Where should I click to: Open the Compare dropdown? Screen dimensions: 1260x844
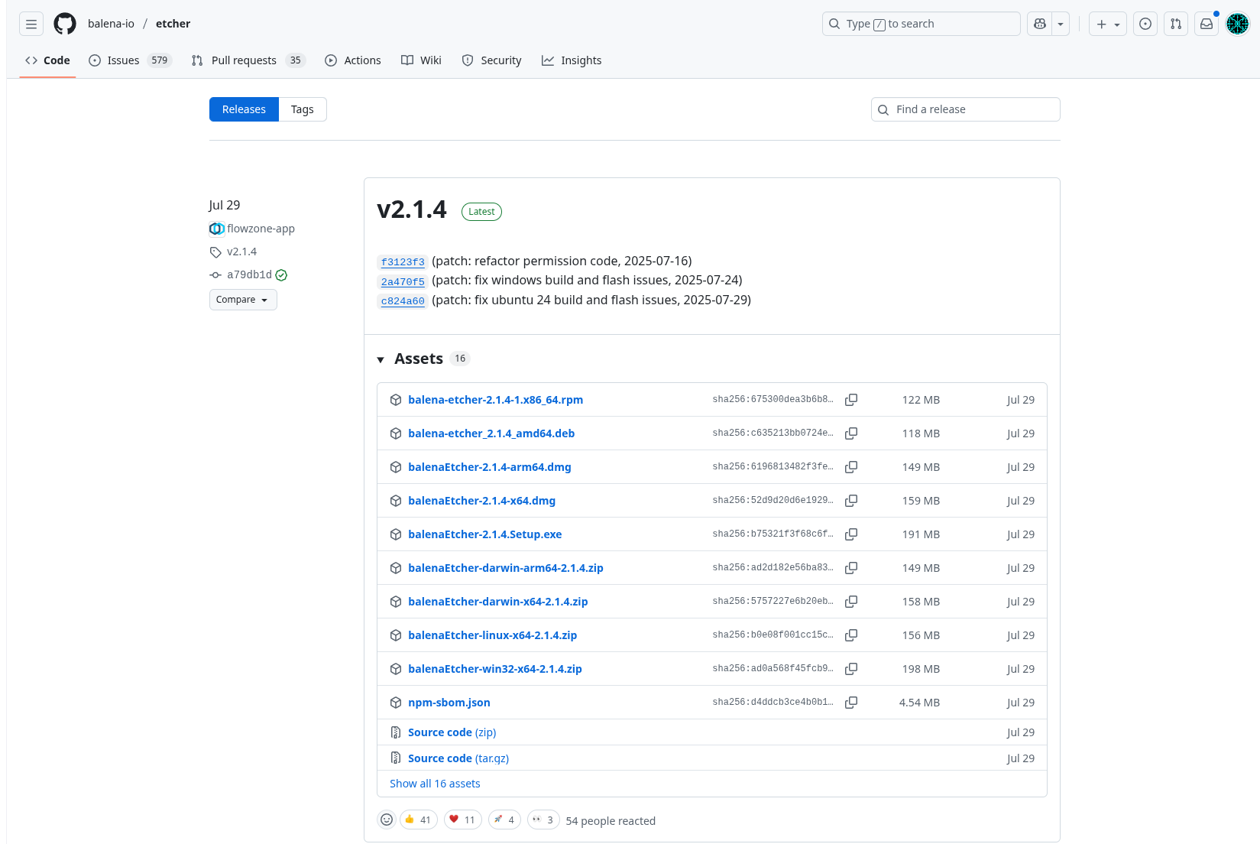click(x=242, y=300)
